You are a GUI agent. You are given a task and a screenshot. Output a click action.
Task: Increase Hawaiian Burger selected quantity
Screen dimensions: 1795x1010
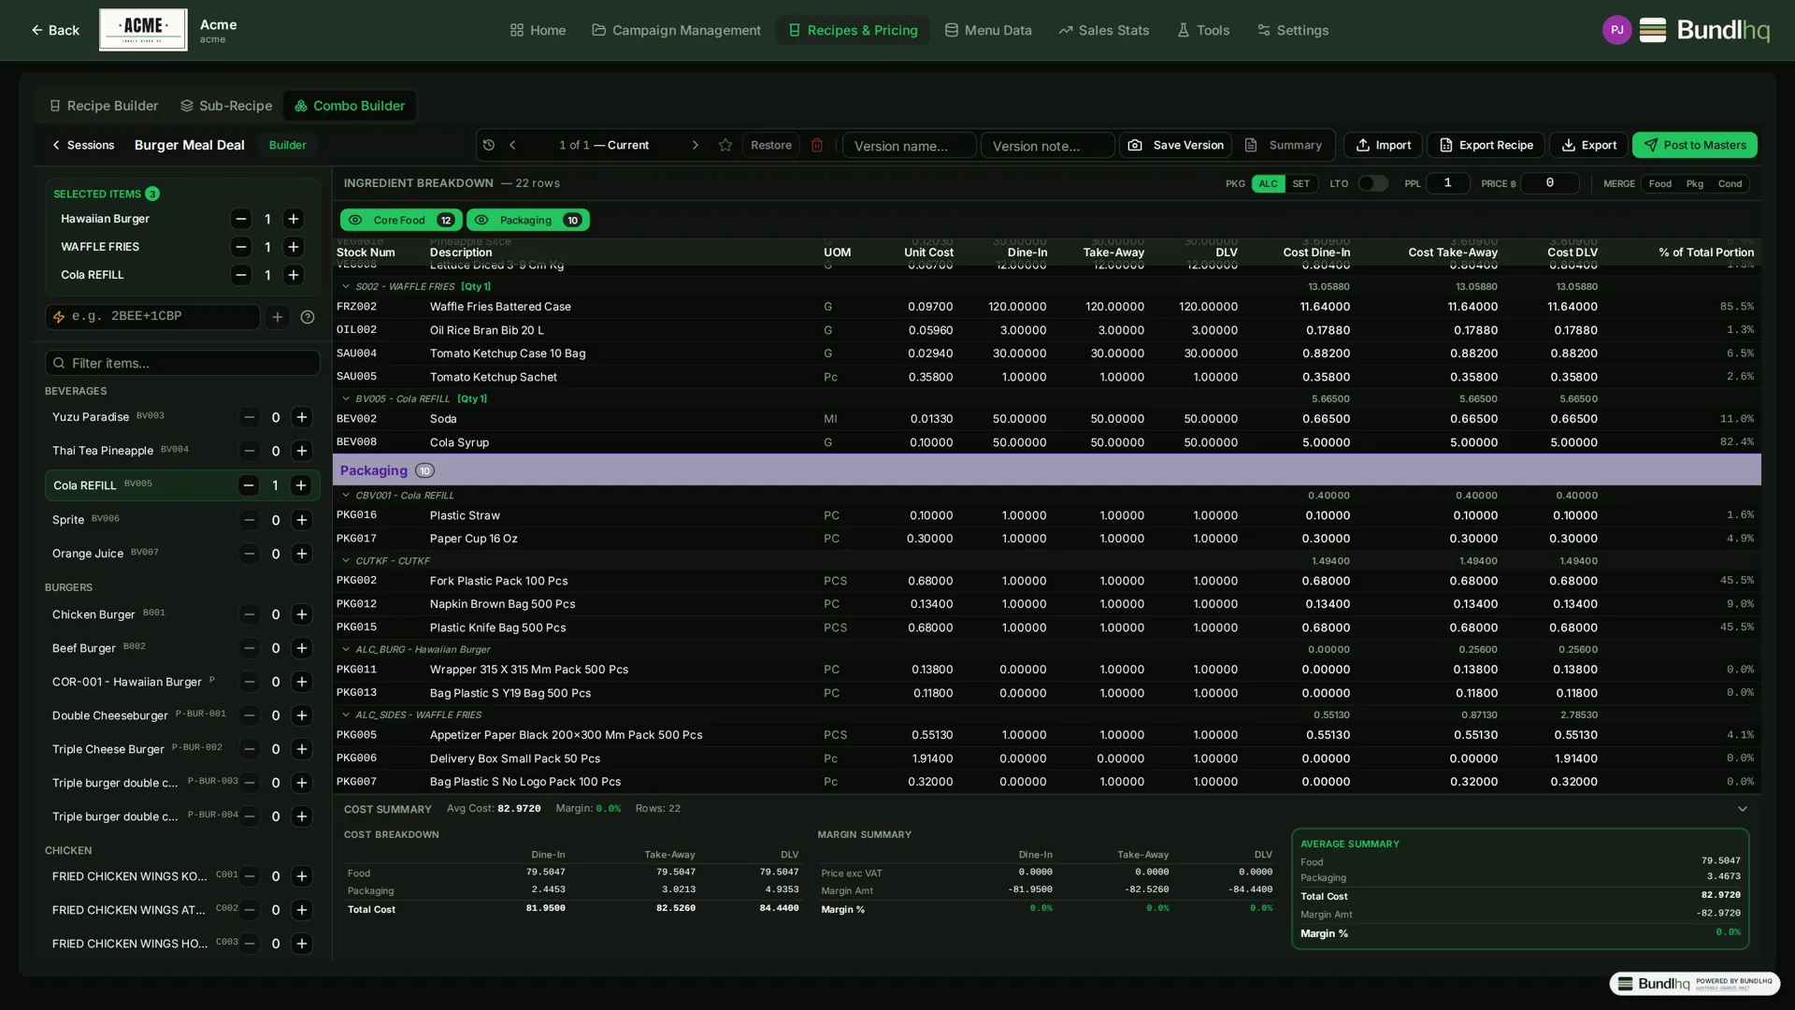coord(294,219)
